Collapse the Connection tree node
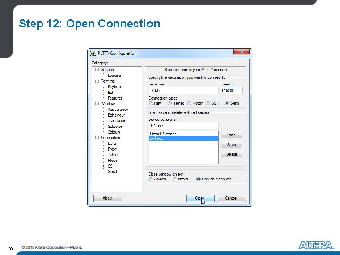The width and height of the screenshot is (340, 255). pos(97,138)
